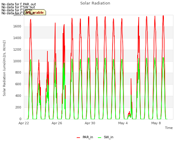Toggle the PAR_in legend entry
191x143 pixels.
coord(85,137)
